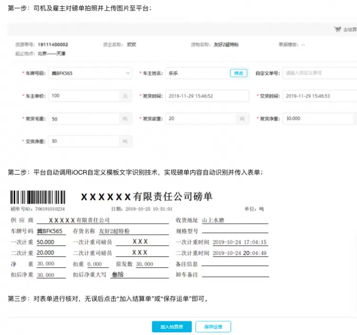Image resolution: width=357 pixels, height=335 pixels.
Task: Click the 吨 unit suffix of 发货皮重
Action: point(242,118)
